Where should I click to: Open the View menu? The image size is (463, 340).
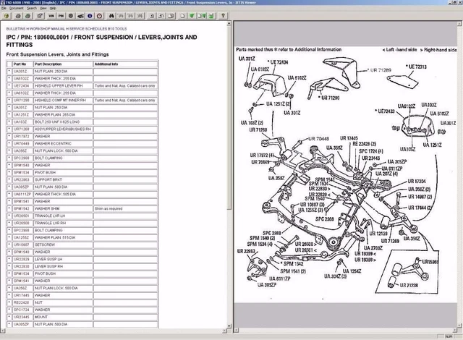pos(43,8)
